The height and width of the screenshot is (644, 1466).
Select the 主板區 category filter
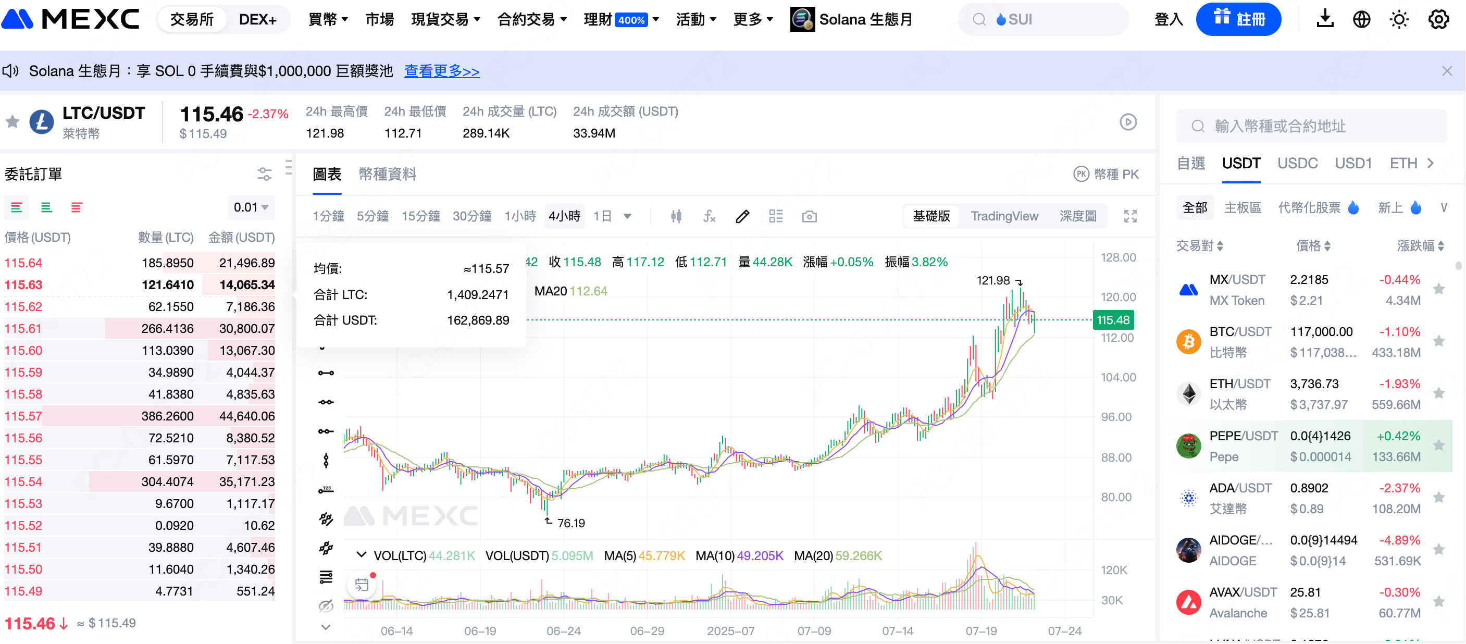1243,208
